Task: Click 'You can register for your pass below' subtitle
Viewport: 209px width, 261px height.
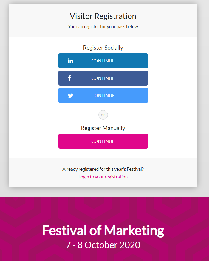Action: coord(103,27)
